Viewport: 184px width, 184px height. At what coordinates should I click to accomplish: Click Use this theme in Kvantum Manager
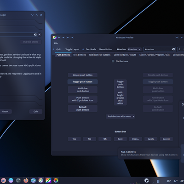tap(31, 42)
